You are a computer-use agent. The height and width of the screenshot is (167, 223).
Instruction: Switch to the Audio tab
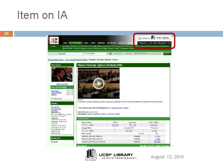pyautogui.click(x=93, y=43)
